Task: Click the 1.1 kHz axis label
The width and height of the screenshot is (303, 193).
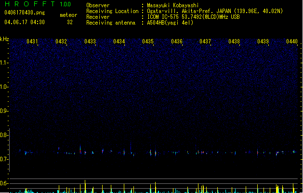Action: 4,63
